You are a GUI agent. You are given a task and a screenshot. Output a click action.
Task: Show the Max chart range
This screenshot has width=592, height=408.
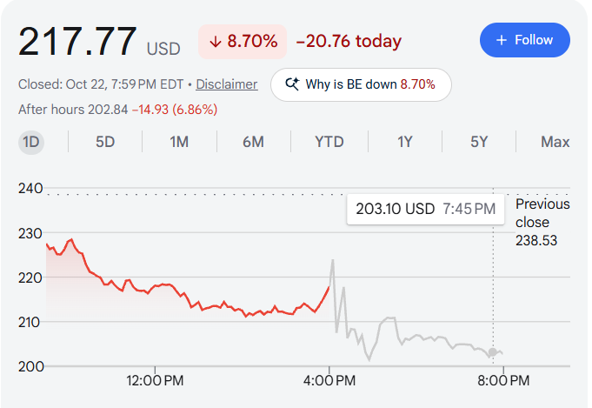pos(555,142)
